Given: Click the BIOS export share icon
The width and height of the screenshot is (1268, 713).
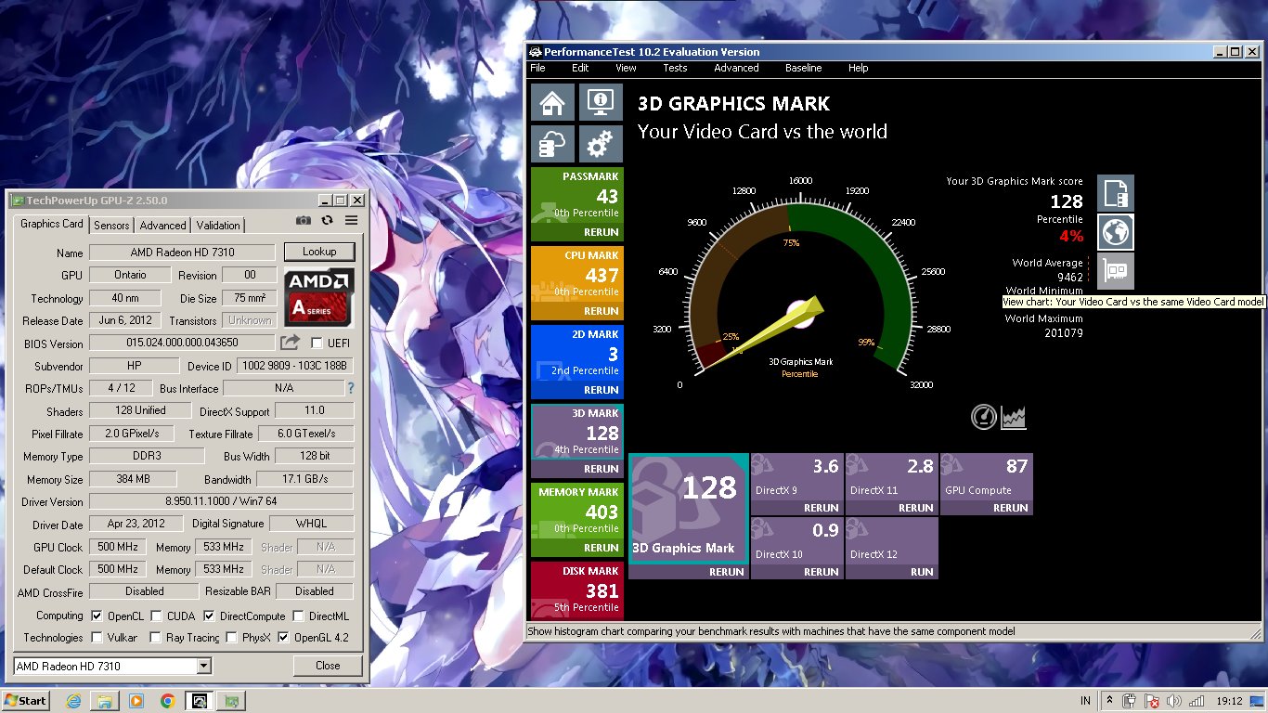Looking at the screenshot, I should tap(290, 343).
